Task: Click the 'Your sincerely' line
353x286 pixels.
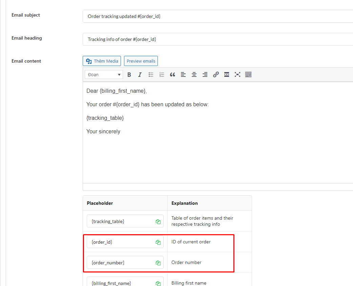Action: [103, 131]
